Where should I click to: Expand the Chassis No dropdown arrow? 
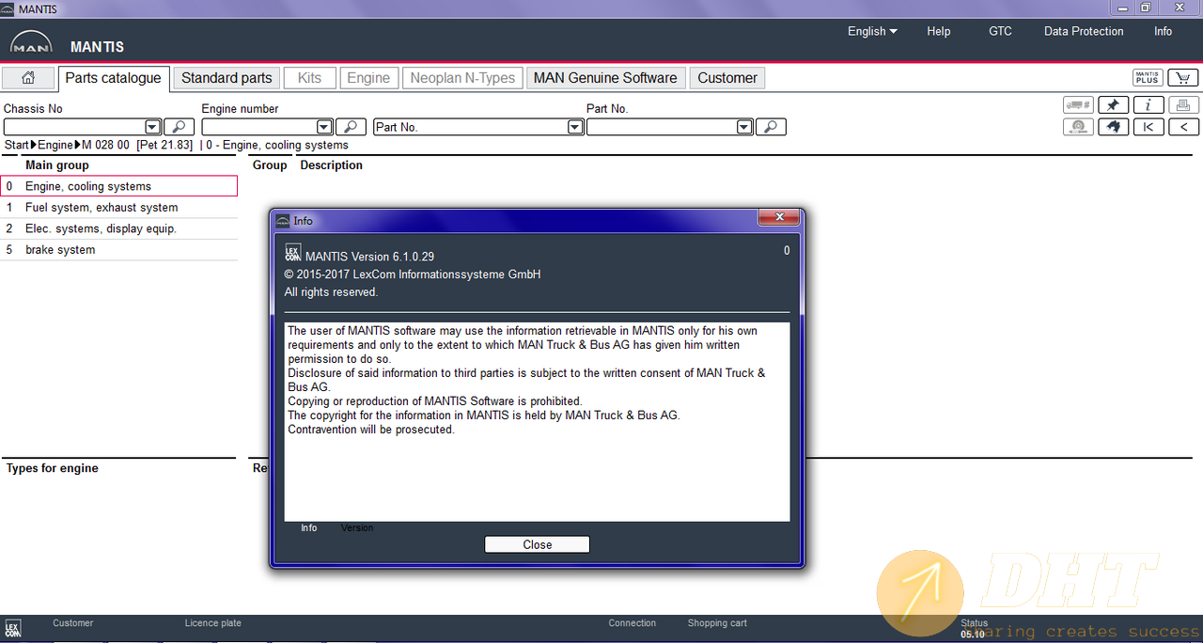152,127
